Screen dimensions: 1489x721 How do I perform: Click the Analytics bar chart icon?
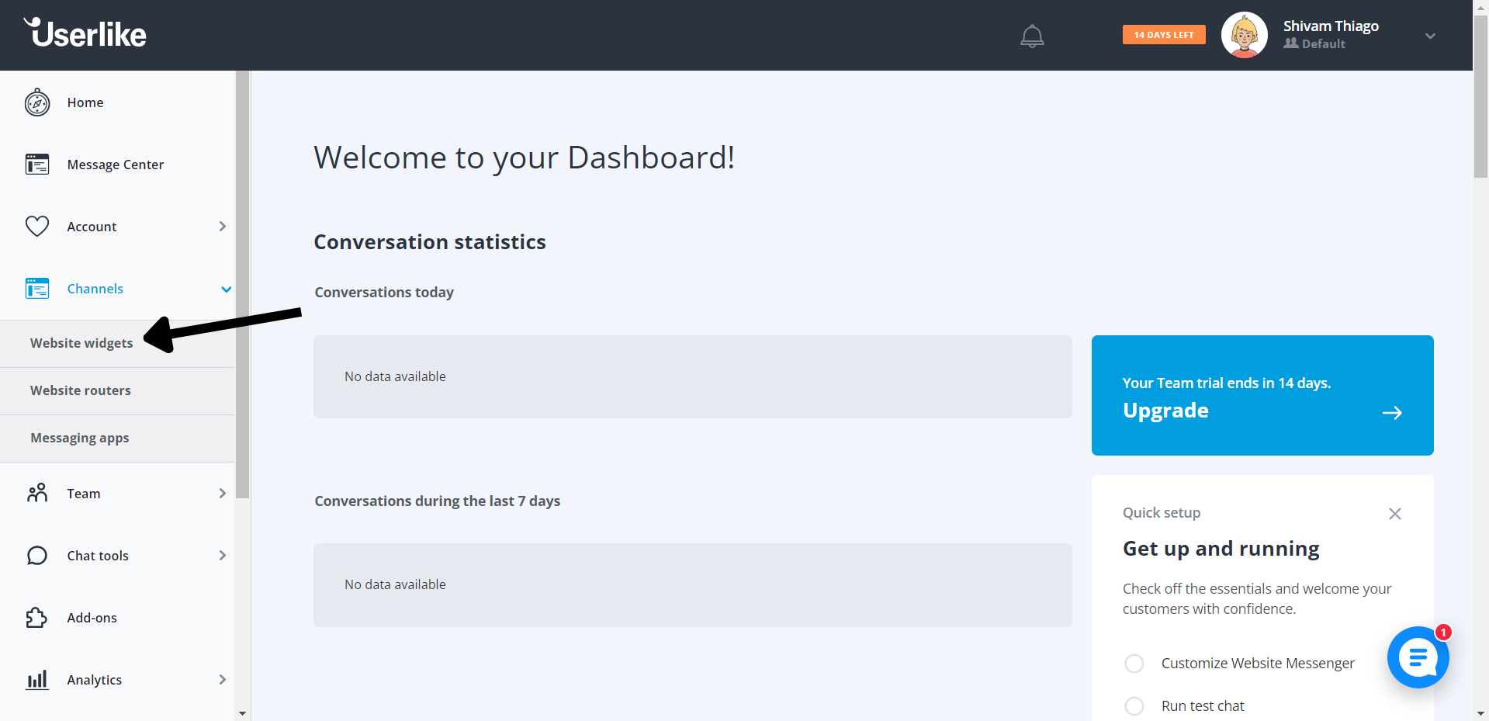[x=37, y=680]
